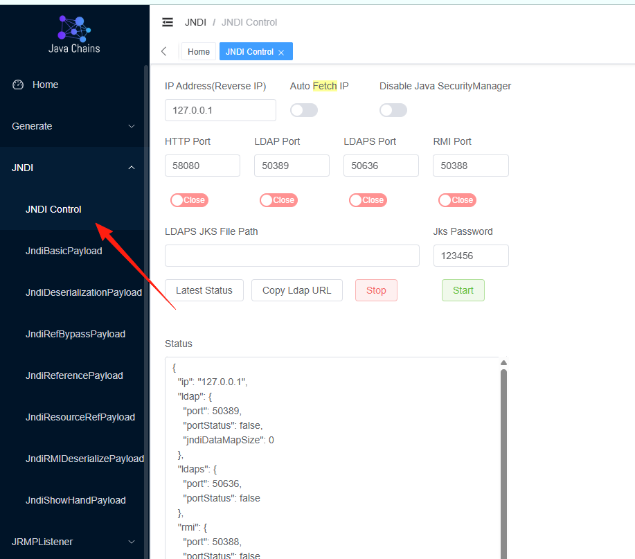Click the Status scrollbar up arrow
Viewport: 635px width, 559px height.
point(504,362)
